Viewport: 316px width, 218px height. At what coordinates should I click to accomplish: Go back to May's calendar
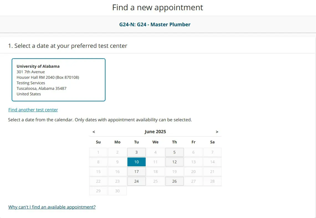pos(94,132)
